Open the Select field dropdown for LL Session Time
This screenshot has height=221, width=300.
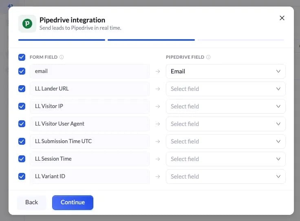pyautogui.click(x=225, y=159)
